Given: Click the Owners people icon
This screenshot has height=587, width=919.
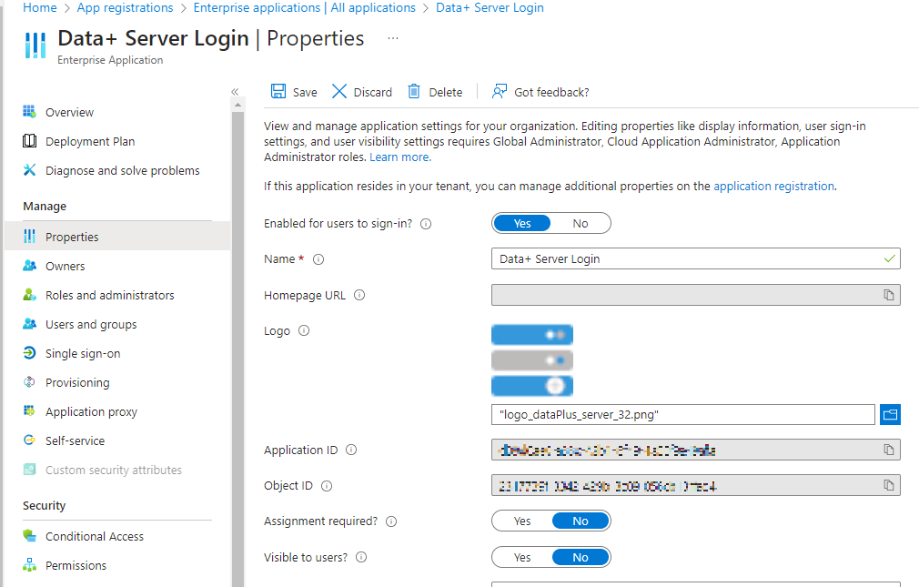Looking at the screenshot, I should pyautogui.click(x=29, y=266).
